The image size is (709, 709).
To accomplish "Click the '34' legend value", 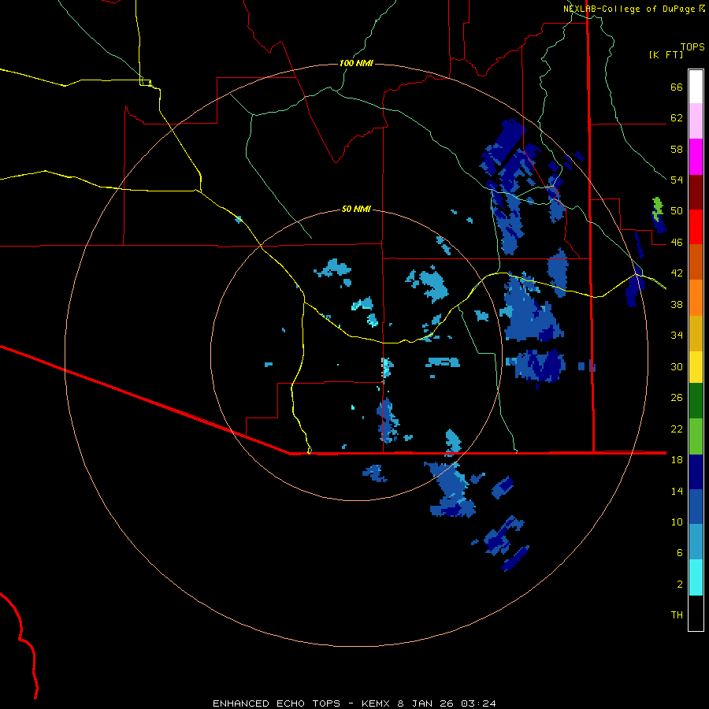I will [x=677, y=336].
